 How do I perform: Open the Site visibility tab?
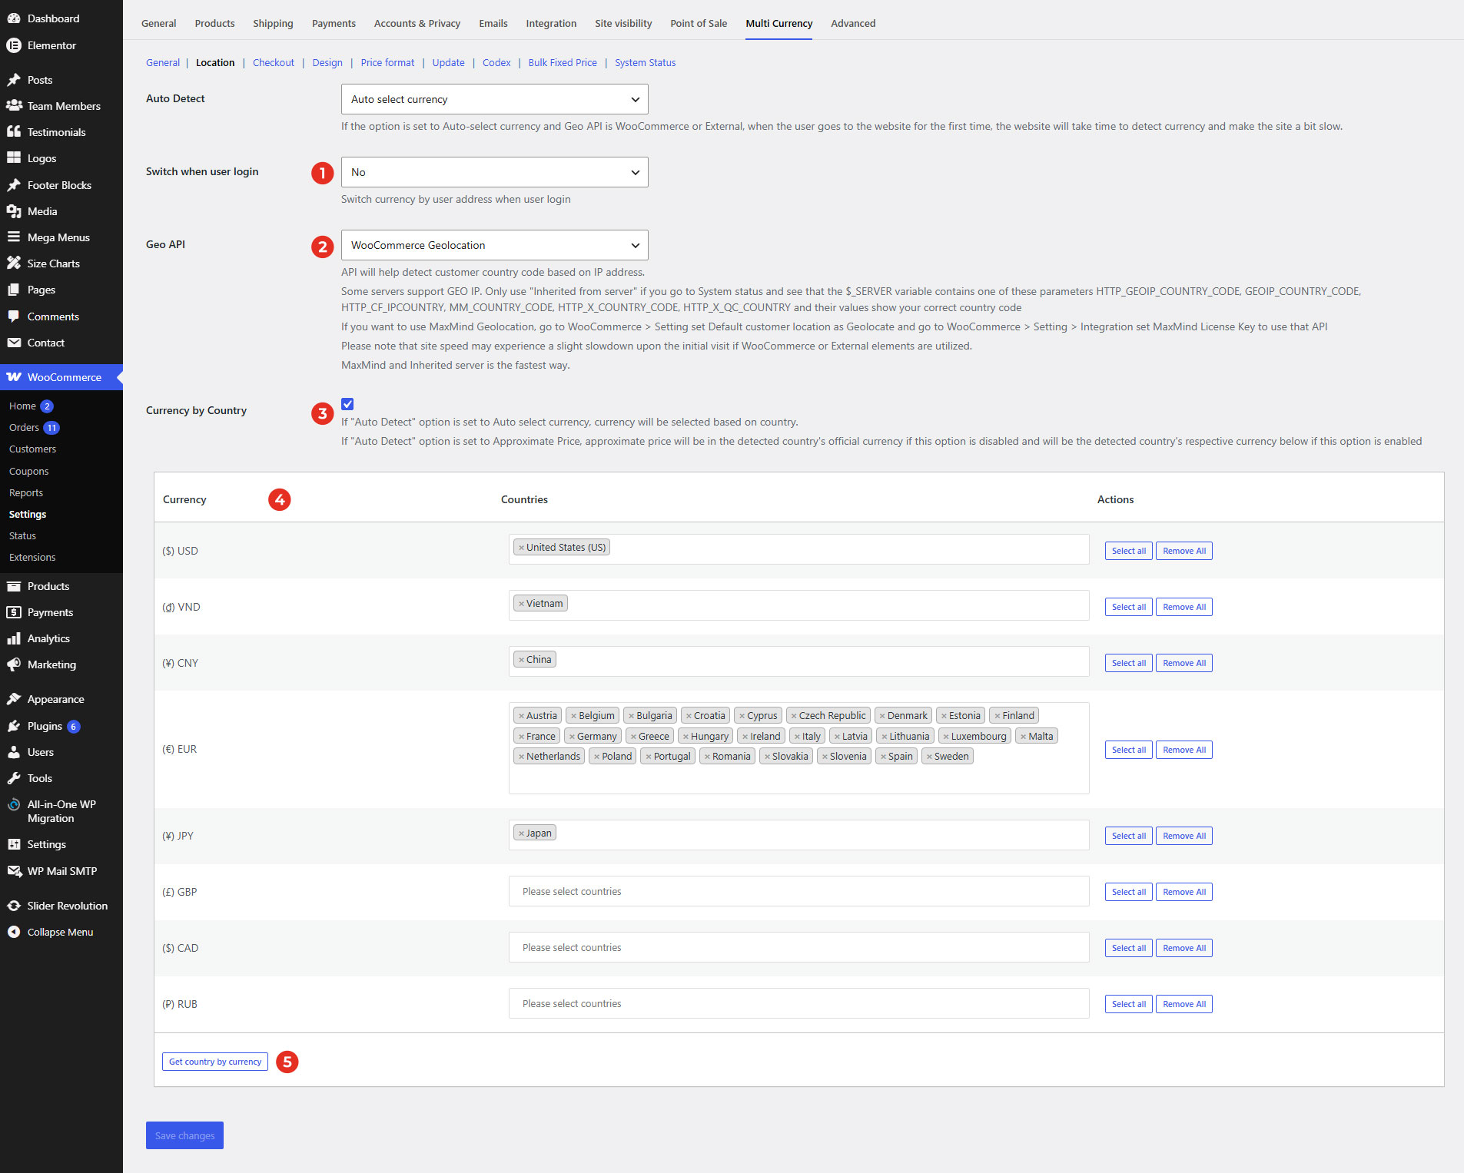(623, 23)
